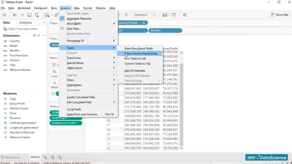The height and width of the screenshot is (164, 292).
Task: Choose Add All Subtotals
Action: (135, 71)
